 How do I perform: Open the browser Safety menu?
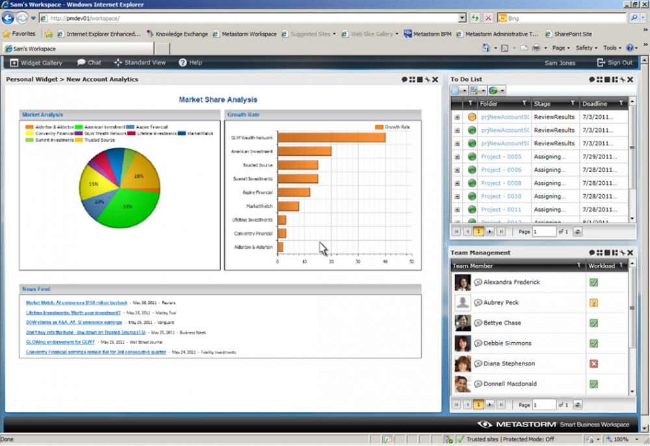click(x=586, y=48)
